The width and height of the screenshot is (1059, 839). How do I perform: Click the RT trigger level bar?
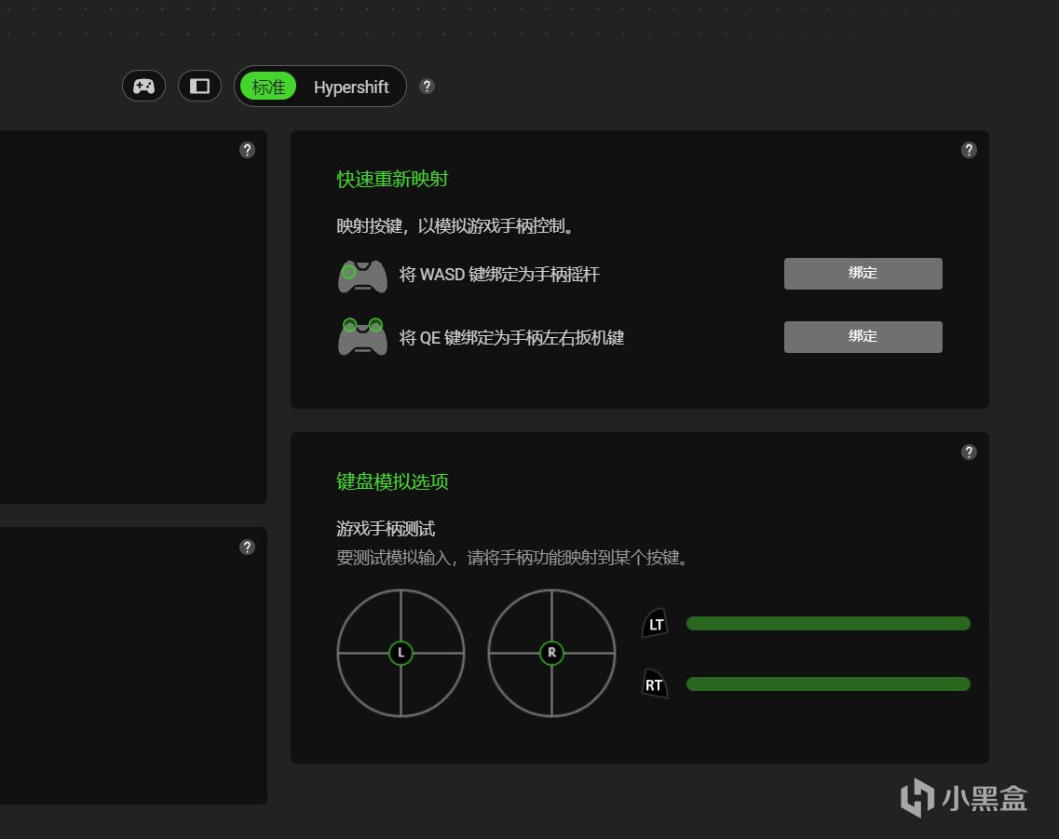click(828, 683)
